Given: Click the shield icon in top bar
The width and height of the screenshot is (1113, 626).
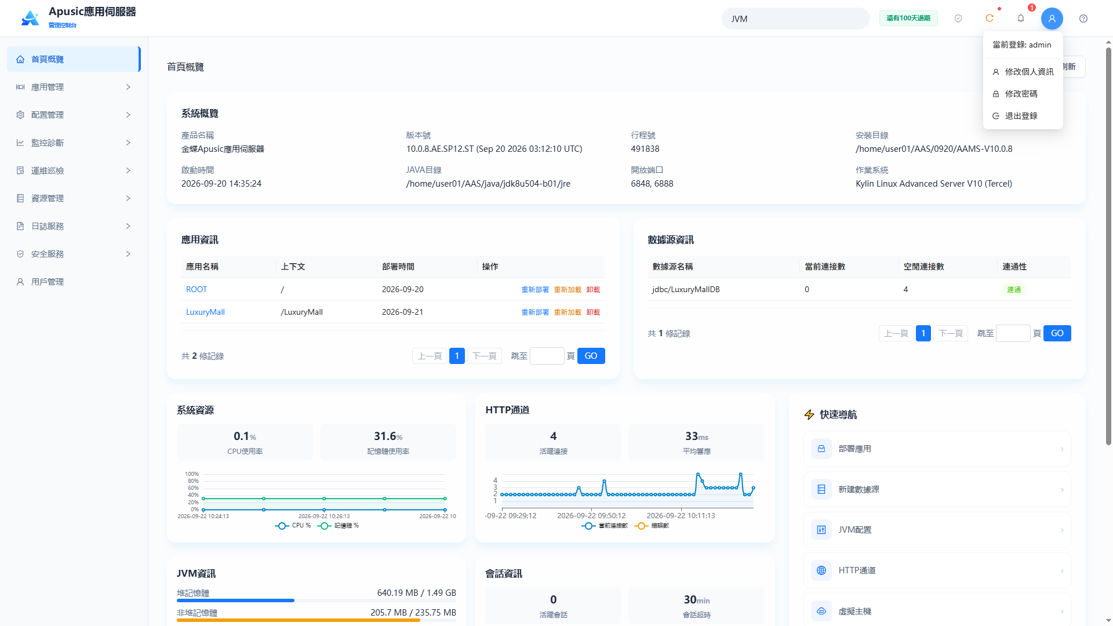Looking at the screenshot, I should [958, 19].
